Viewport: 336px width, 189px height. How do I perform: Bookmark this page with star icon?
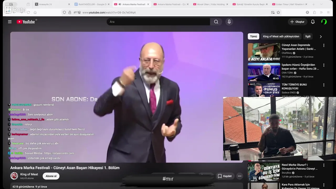point(278,12)
